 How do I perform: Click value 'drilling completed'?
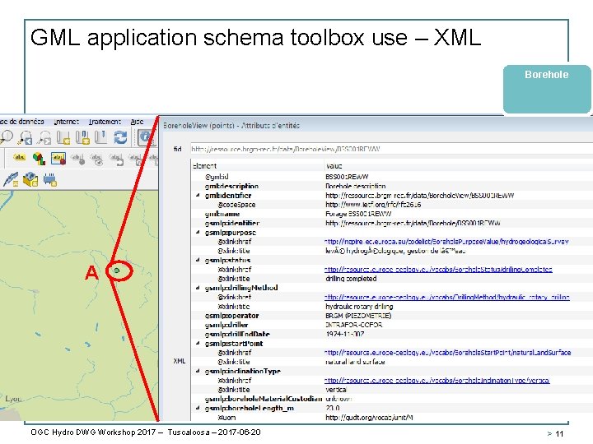point(351,279)
